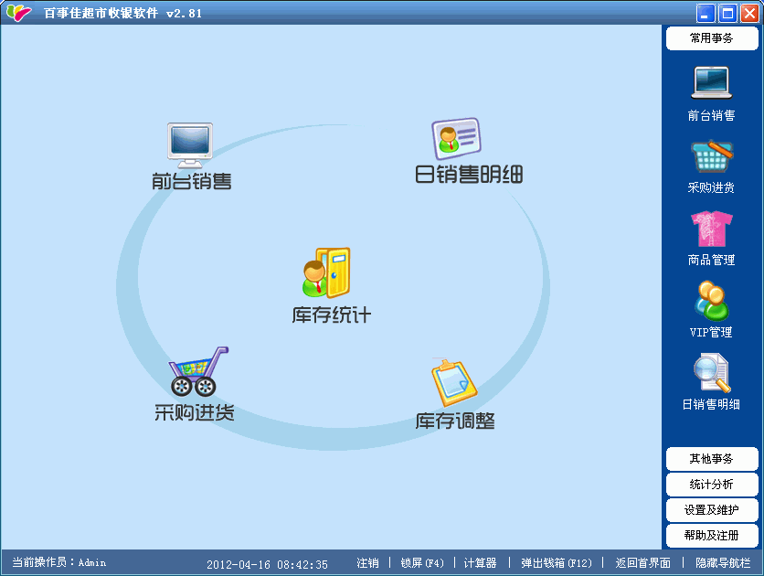Select the 帮助及注册 sidebar tab
The image size is (764, 576).
coord(712,536)
